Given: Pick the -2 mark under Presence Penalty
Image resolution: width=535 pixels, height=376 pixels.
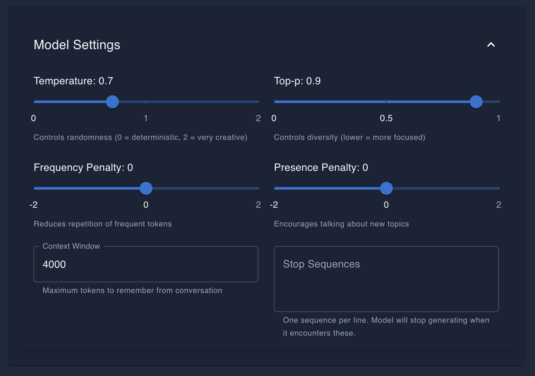Looking at the screenshot, I should 274,205.
